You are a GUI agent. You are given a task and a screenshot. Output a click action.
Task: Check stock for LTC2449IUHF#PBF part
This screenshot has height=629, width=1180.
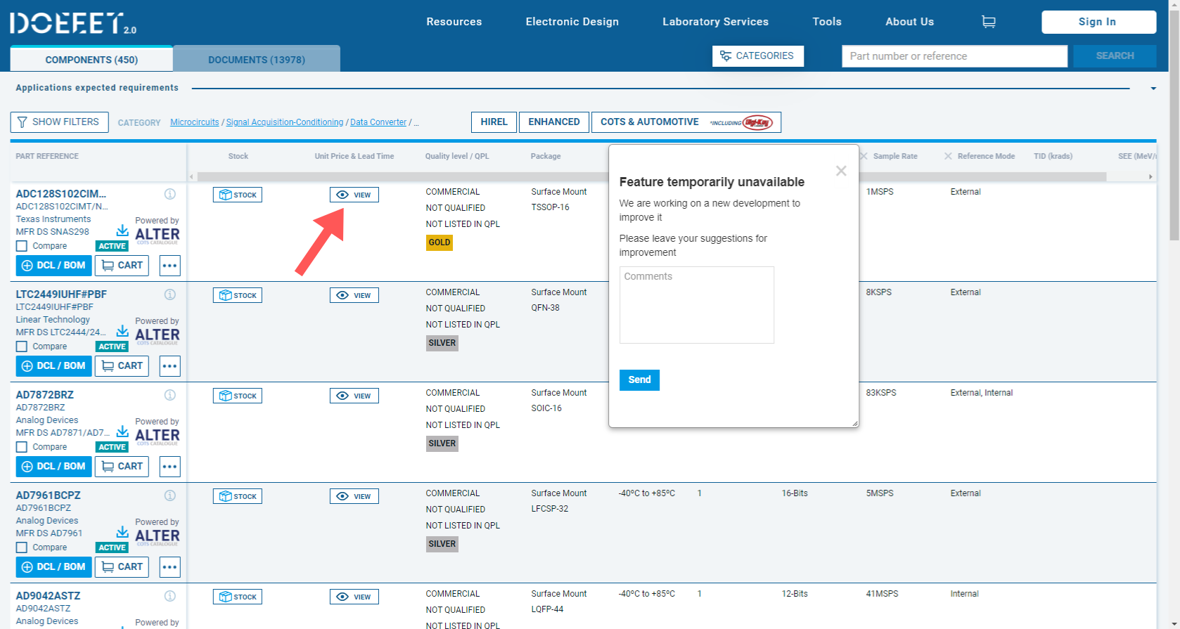[238, 295]
